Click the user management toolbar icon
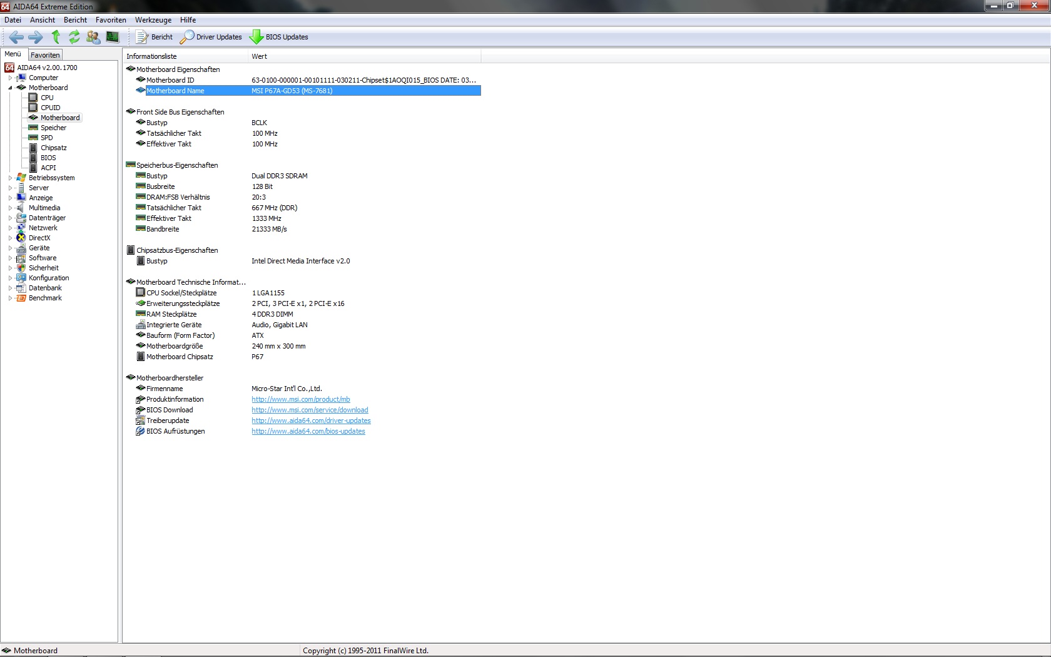The width and height of the screenshot is (1051, 657). click(93, 37)
